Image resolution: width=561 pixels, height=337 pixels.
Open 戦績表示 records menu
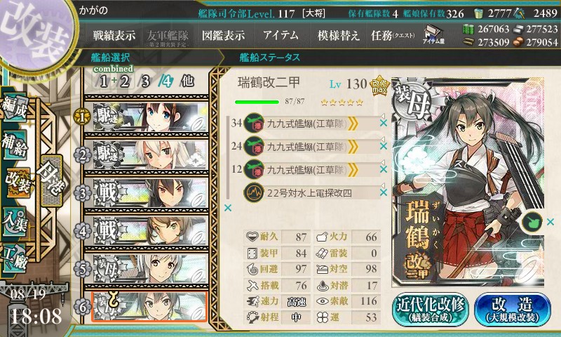[x=114, y=35]
